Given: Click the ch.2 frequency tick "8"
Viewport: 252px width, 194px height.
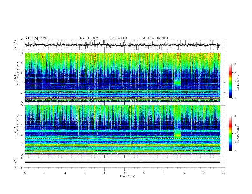Looking at the screenshot, I should pyautogui.click(x=22, y=115).
